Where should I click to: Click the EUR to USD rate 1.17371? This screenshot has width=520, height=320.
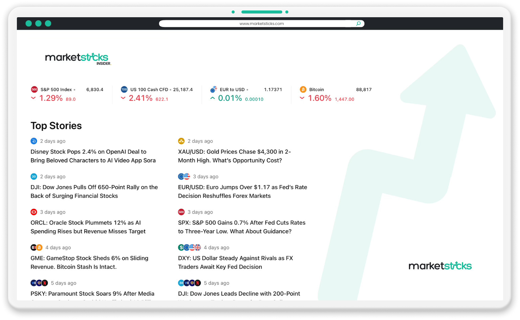point(273,89)
